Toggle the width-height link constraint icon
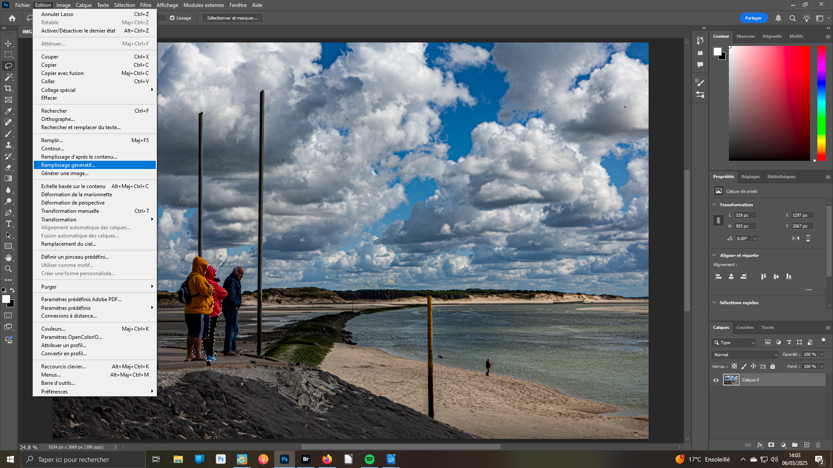The height and width of the screenshot is (468, 833). (x=718, y=221)
